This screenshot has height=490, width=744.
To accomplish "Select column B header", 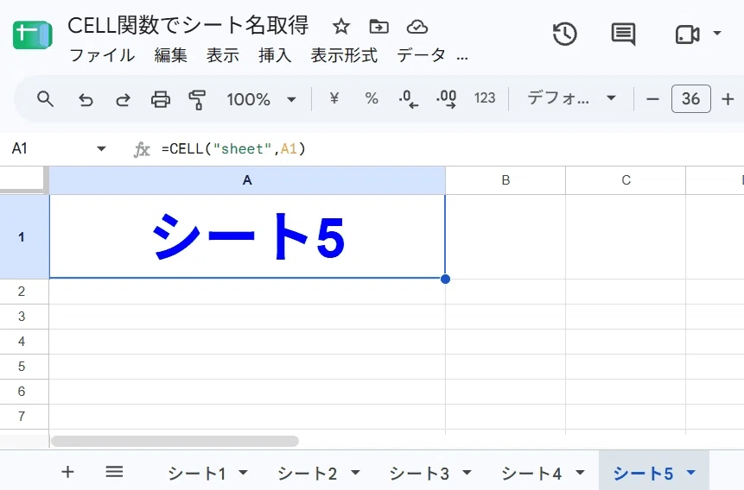I will pos(506,180).
